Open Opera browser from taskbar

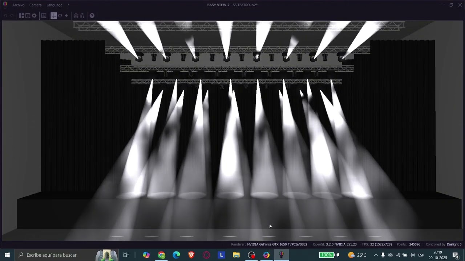(206, 255)
